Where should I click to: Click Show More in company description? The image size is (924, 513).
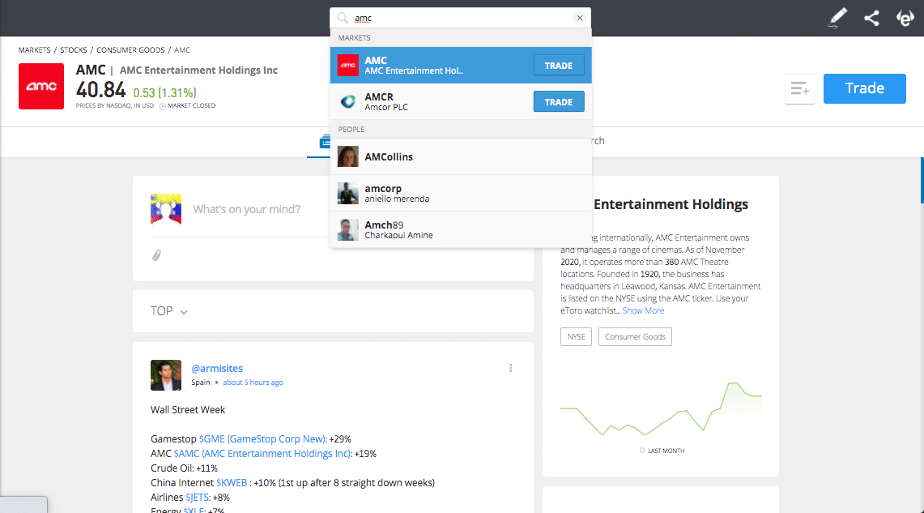[x=643, y=310]
